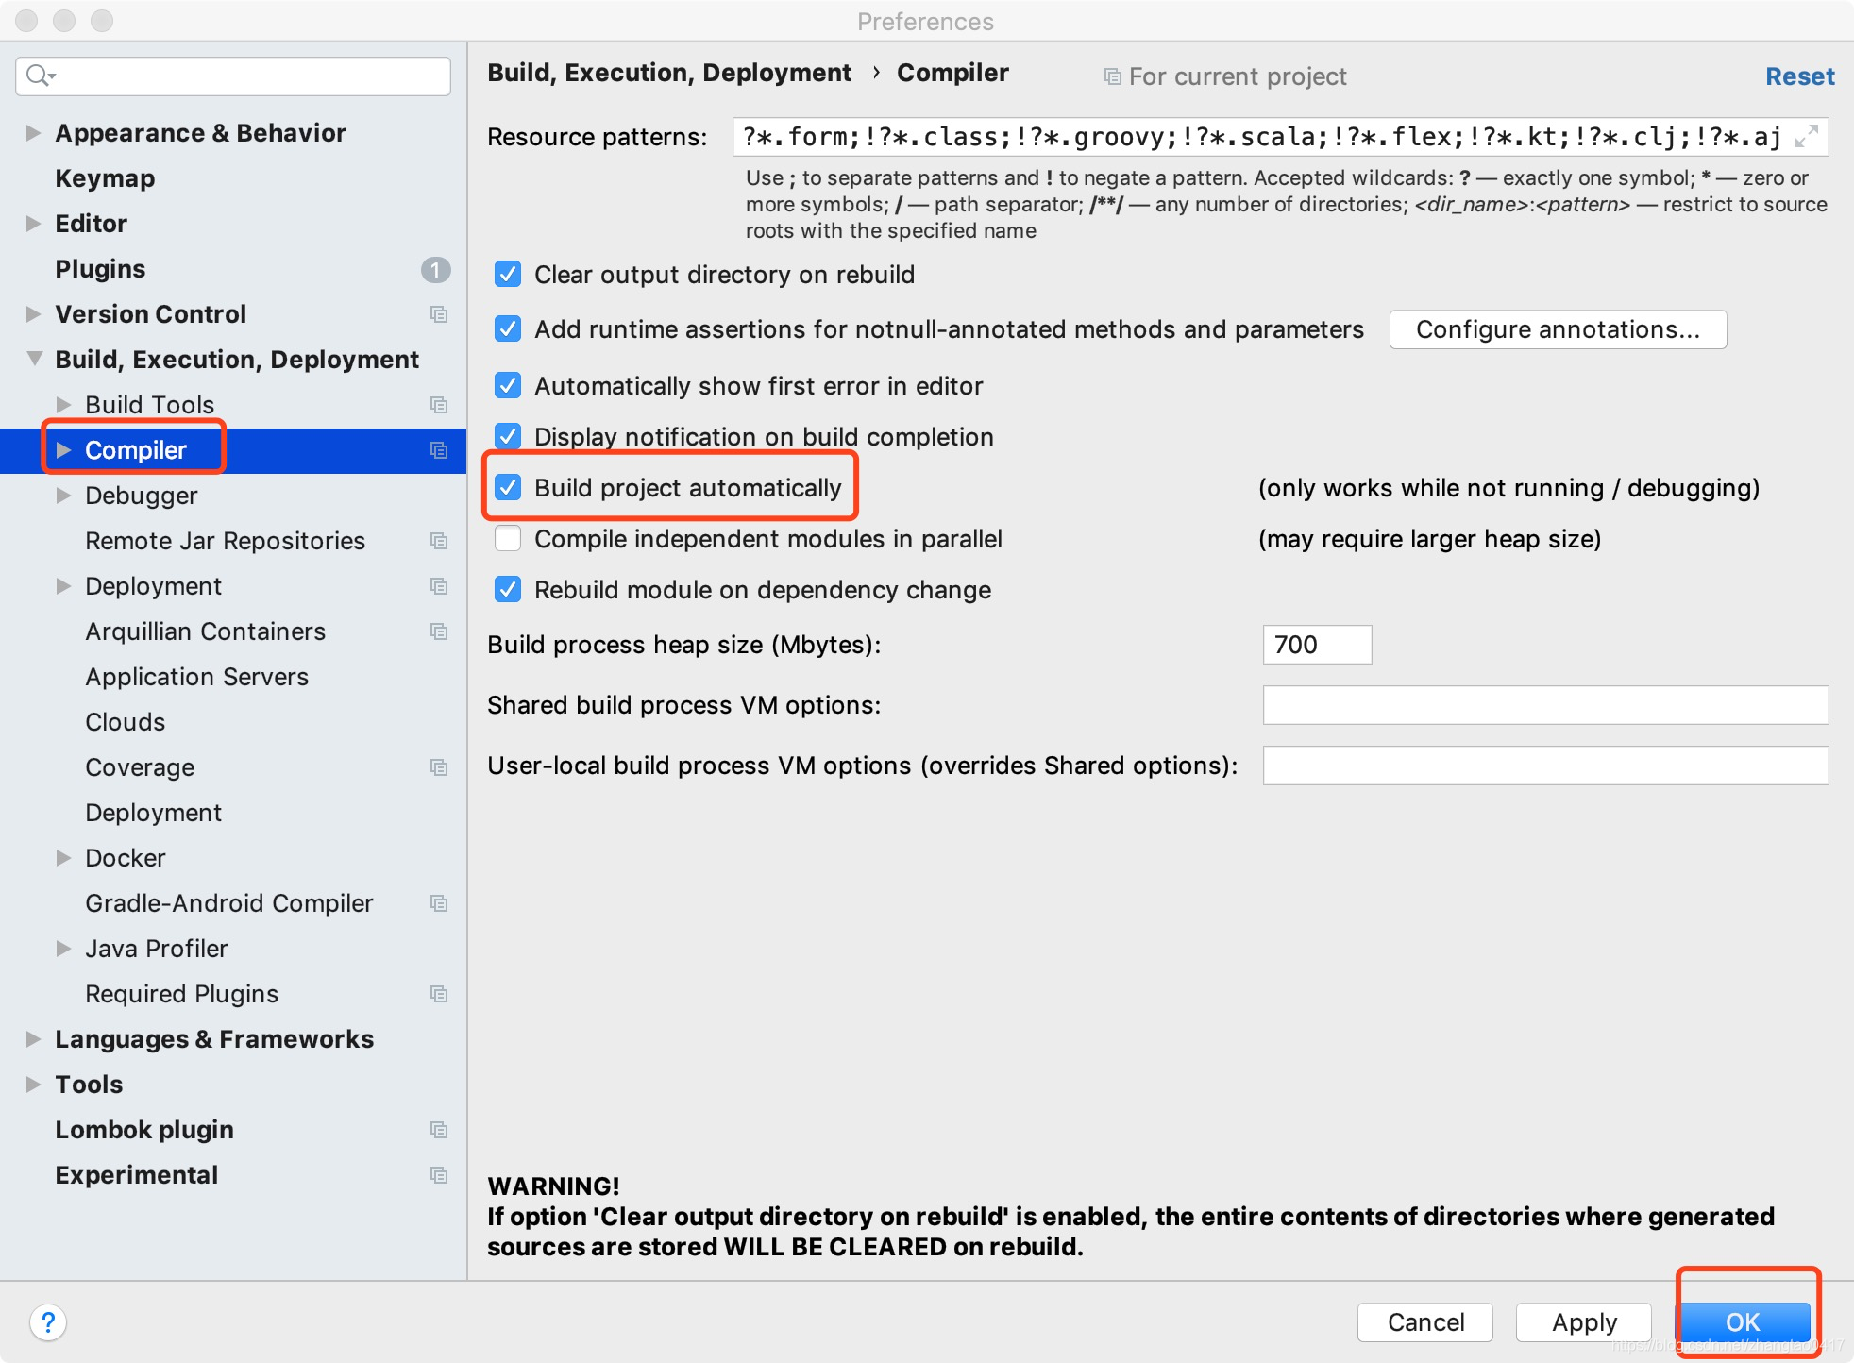The width and height of the screenshot is (1854, 1363).
Task: Click project-level icon beside Lombok plugin
Action: point(439,1130)
